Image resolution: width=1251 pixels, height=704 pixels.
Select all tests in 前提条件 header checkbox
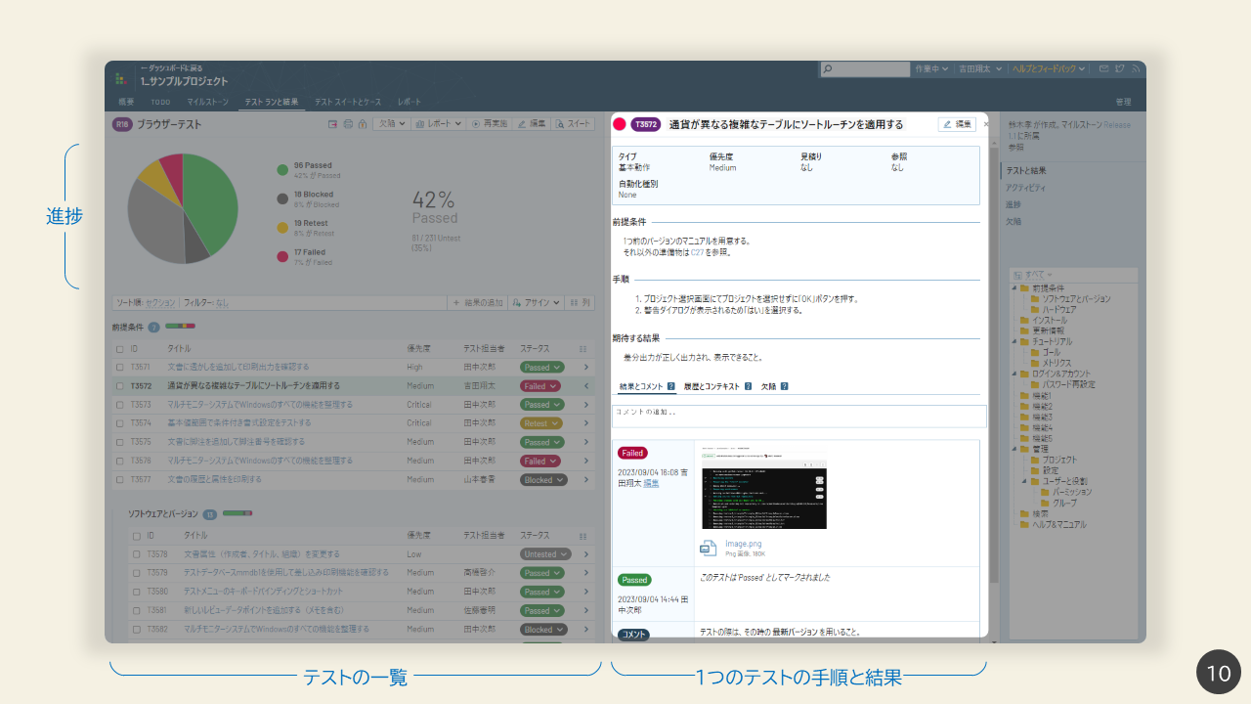[120, 349]
